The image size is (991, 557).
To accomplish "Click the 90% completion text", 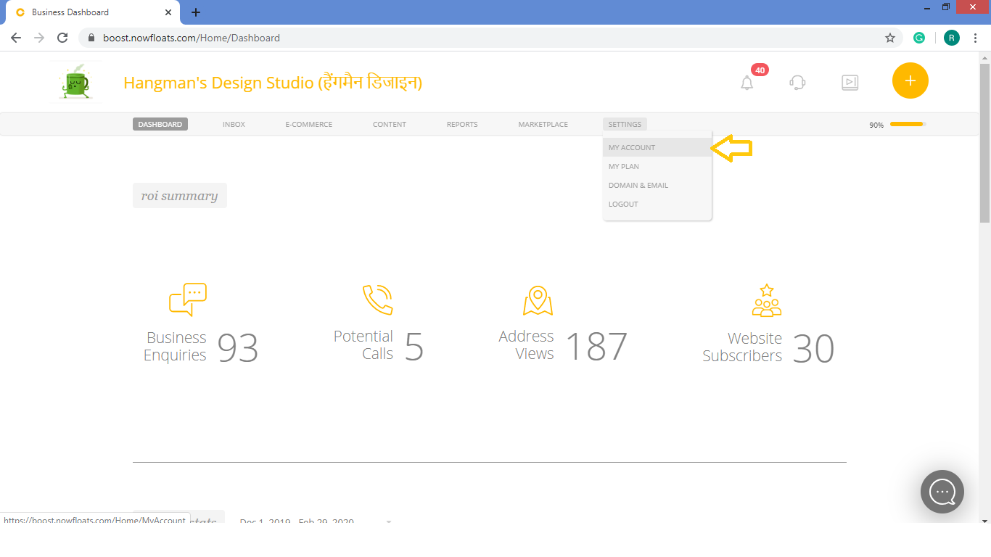I will click(876, 125).
